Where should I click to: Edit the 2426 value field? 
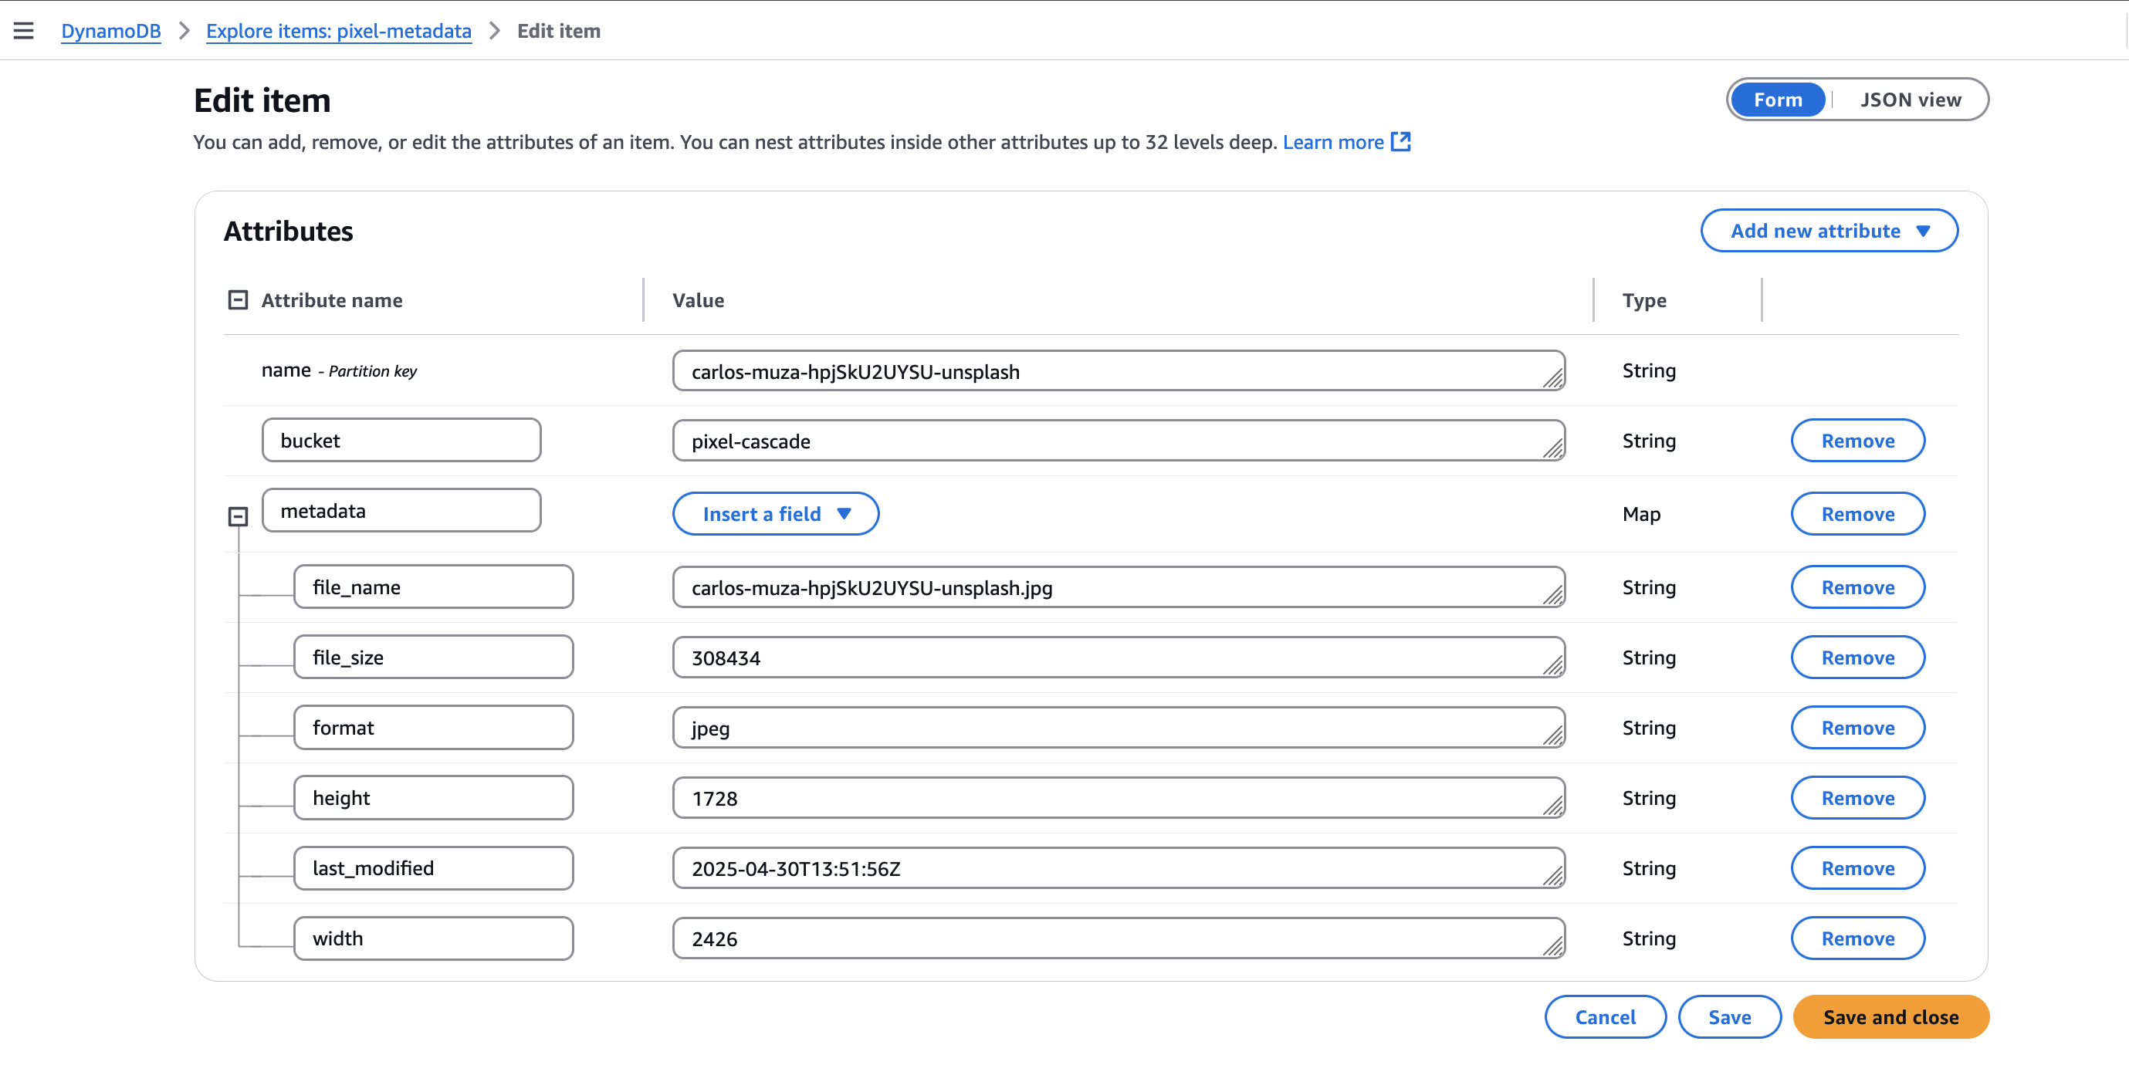coord(1119,938)
